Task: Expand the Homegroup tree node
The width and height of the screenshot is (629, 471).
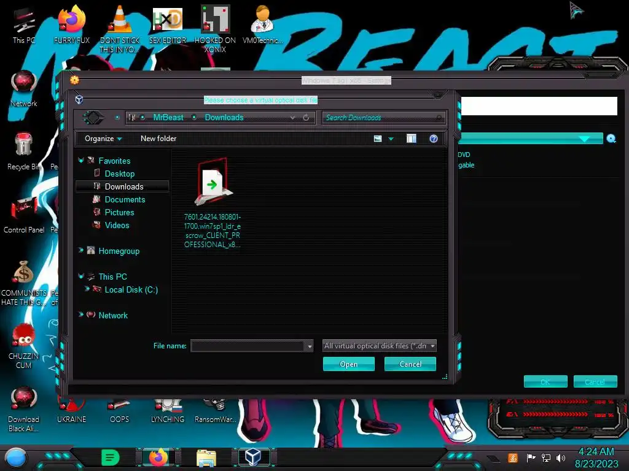Action: [80, 250]
